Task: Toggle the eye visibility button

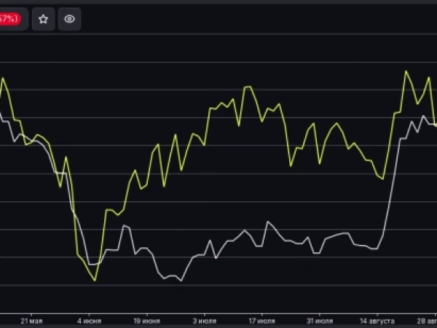Action: click(69, 19)
